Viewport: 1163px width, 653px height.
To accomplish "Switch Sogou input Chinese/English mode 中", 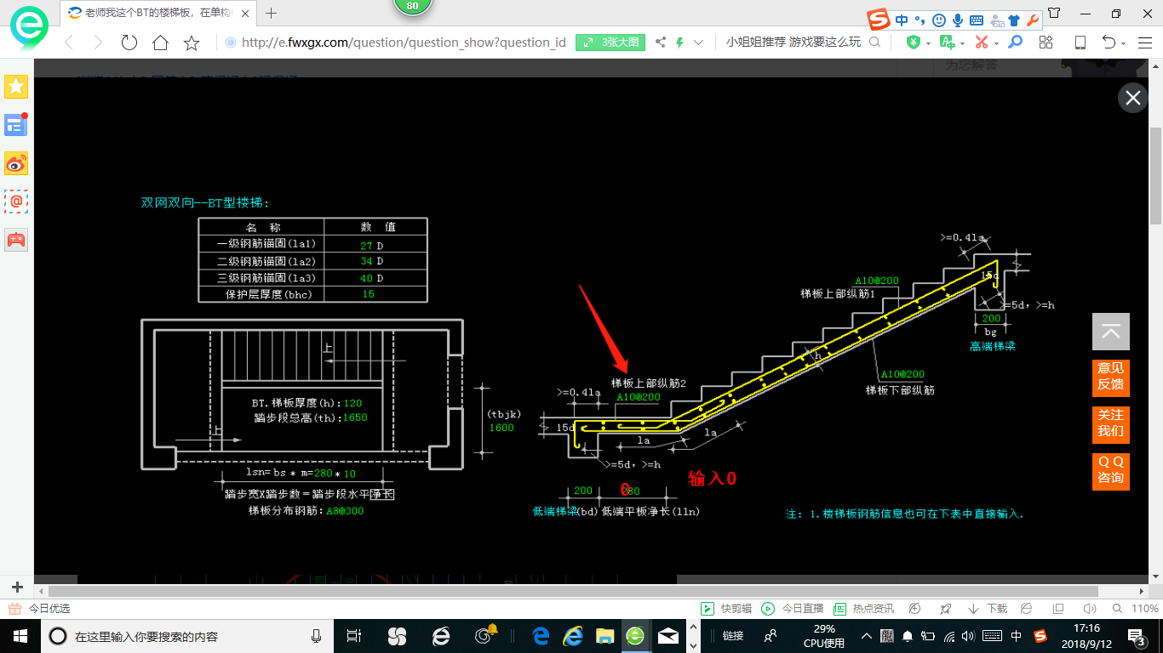I will tap(901, 20).
